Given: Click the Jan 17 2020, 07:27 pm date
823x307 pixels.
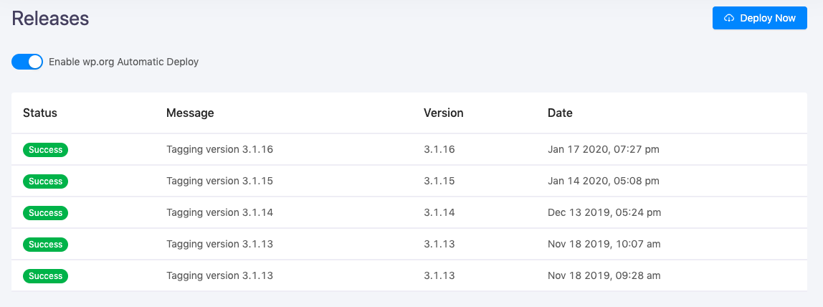Looking at the screenshot, I should (603, 150).
